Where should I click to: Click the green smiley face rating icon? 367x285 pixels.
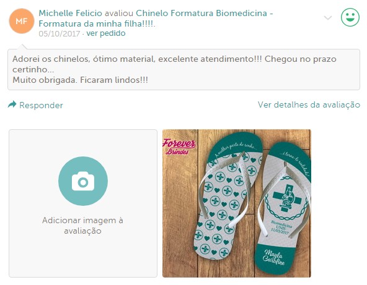click(350, 17)
